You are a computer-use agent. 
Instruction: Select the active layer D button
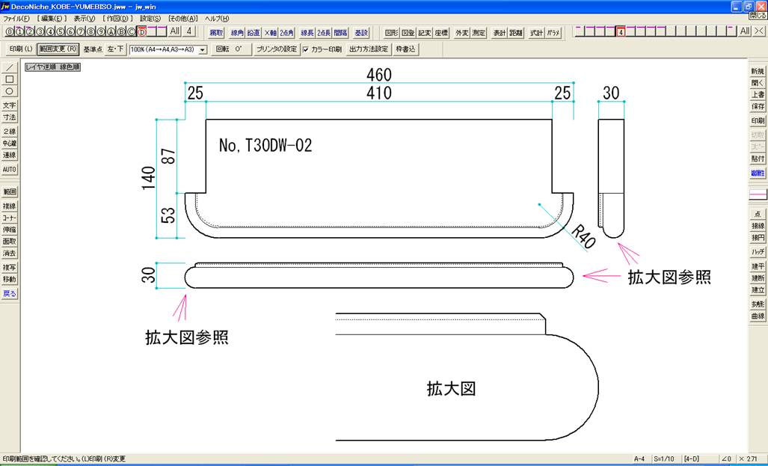(142, 32)
